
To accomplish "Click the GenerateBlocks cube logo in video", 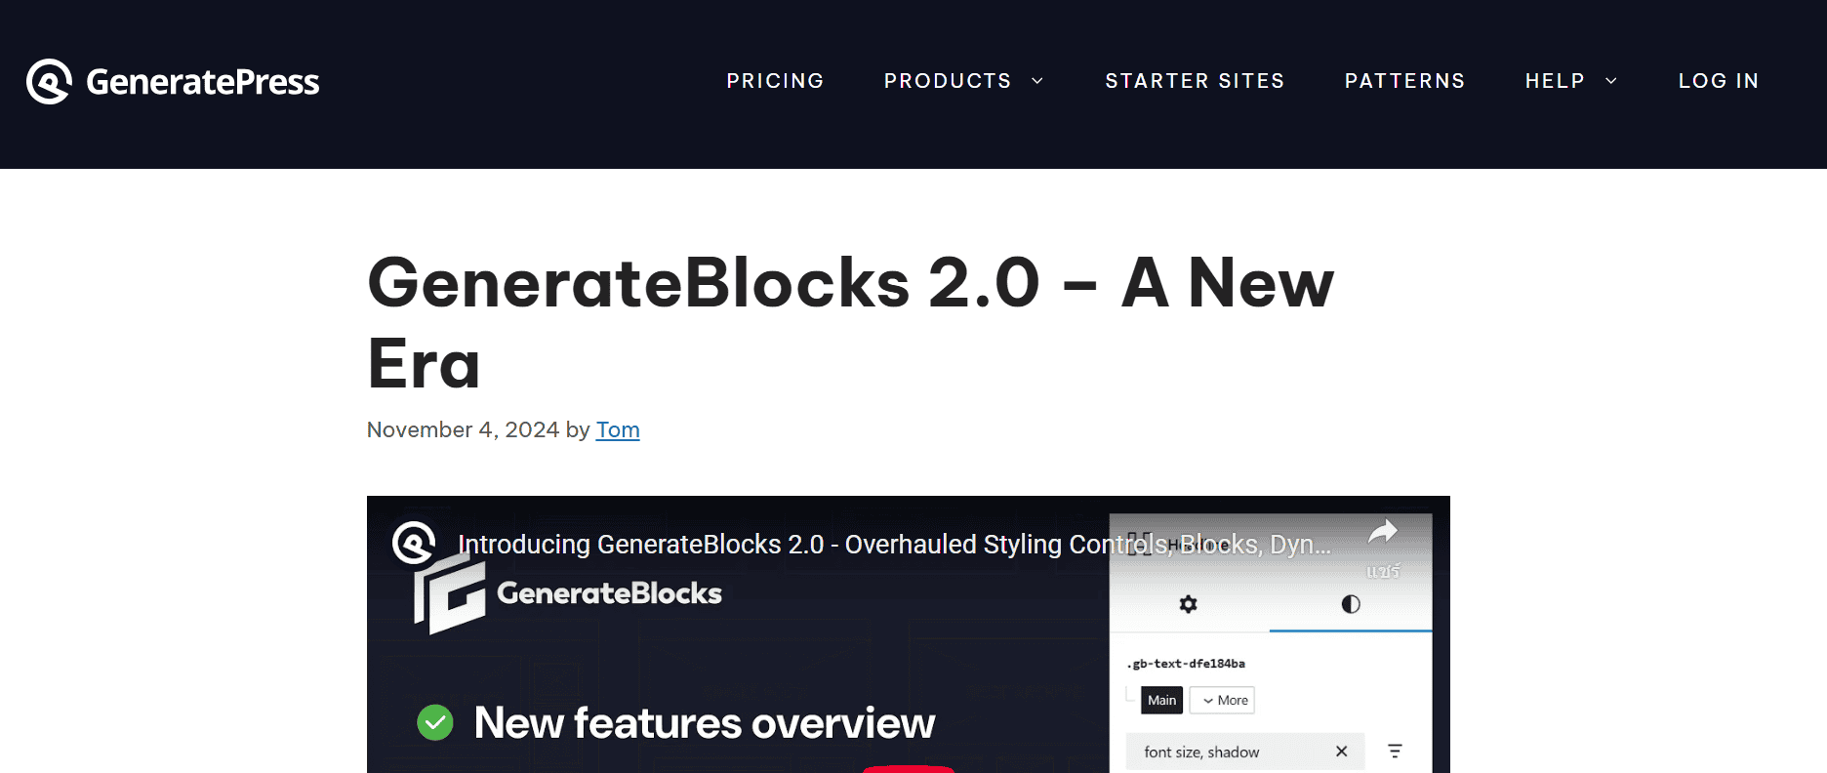I will coord(450,595).
